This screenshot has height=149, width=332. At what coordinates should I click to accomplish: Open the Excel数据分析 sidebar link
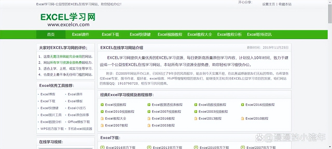[x=51, y=122]
